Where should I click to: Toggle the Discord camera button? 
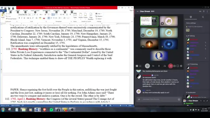pyautogui.click(x=153, y=66)
